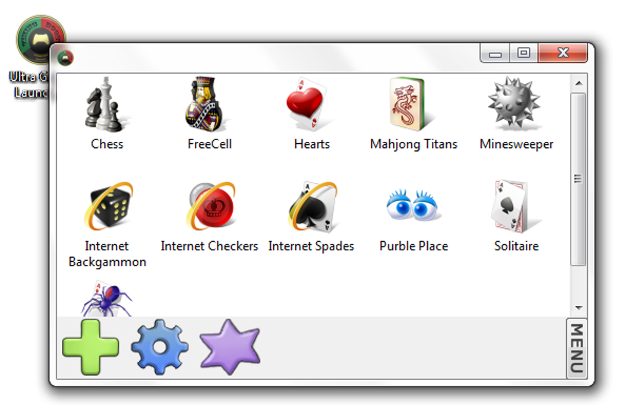Select the Spider Solitaire spider icon
The width and height of the screenshot is (625, 405).
(107, 299)
